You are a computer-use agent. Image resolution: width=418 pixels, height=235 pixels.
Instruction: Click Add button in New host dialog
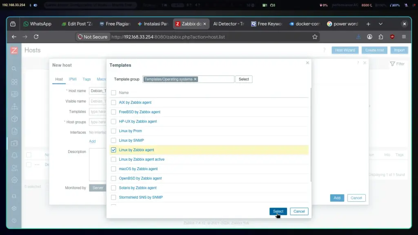[337, 198]
